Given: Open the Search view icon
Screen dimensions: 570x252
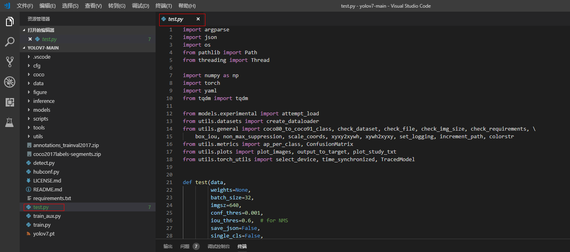Looking at the screenshot, I should (x=10, y=42).
